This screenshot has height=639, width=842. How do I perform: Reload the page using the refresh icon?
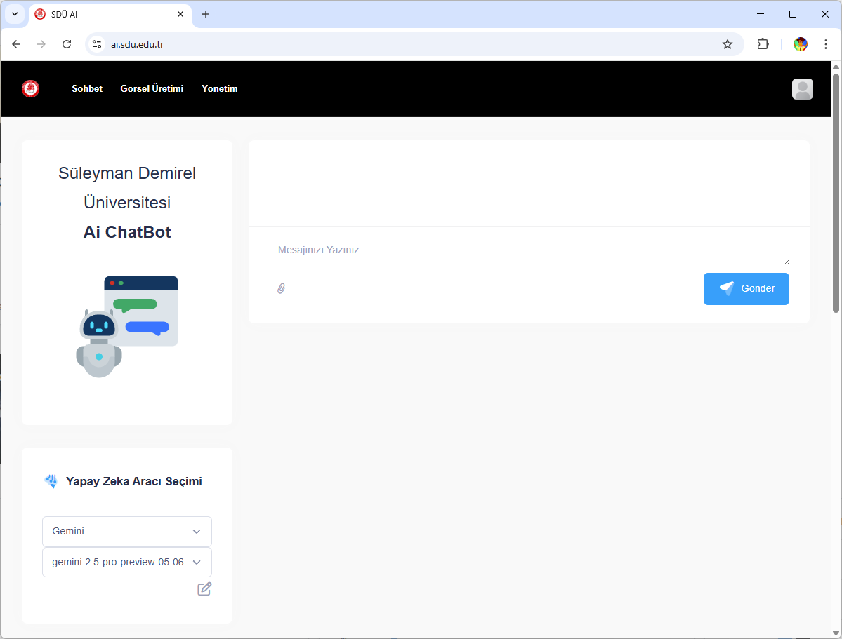click(67, 44)
